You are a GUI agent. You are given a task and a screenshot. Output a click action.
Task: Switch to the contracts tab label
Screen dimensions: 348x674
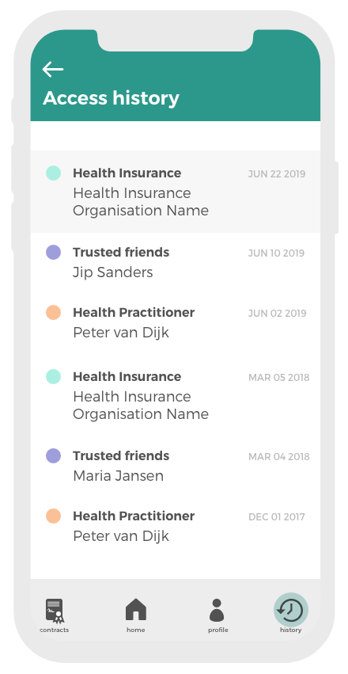(x=55, y=630)
